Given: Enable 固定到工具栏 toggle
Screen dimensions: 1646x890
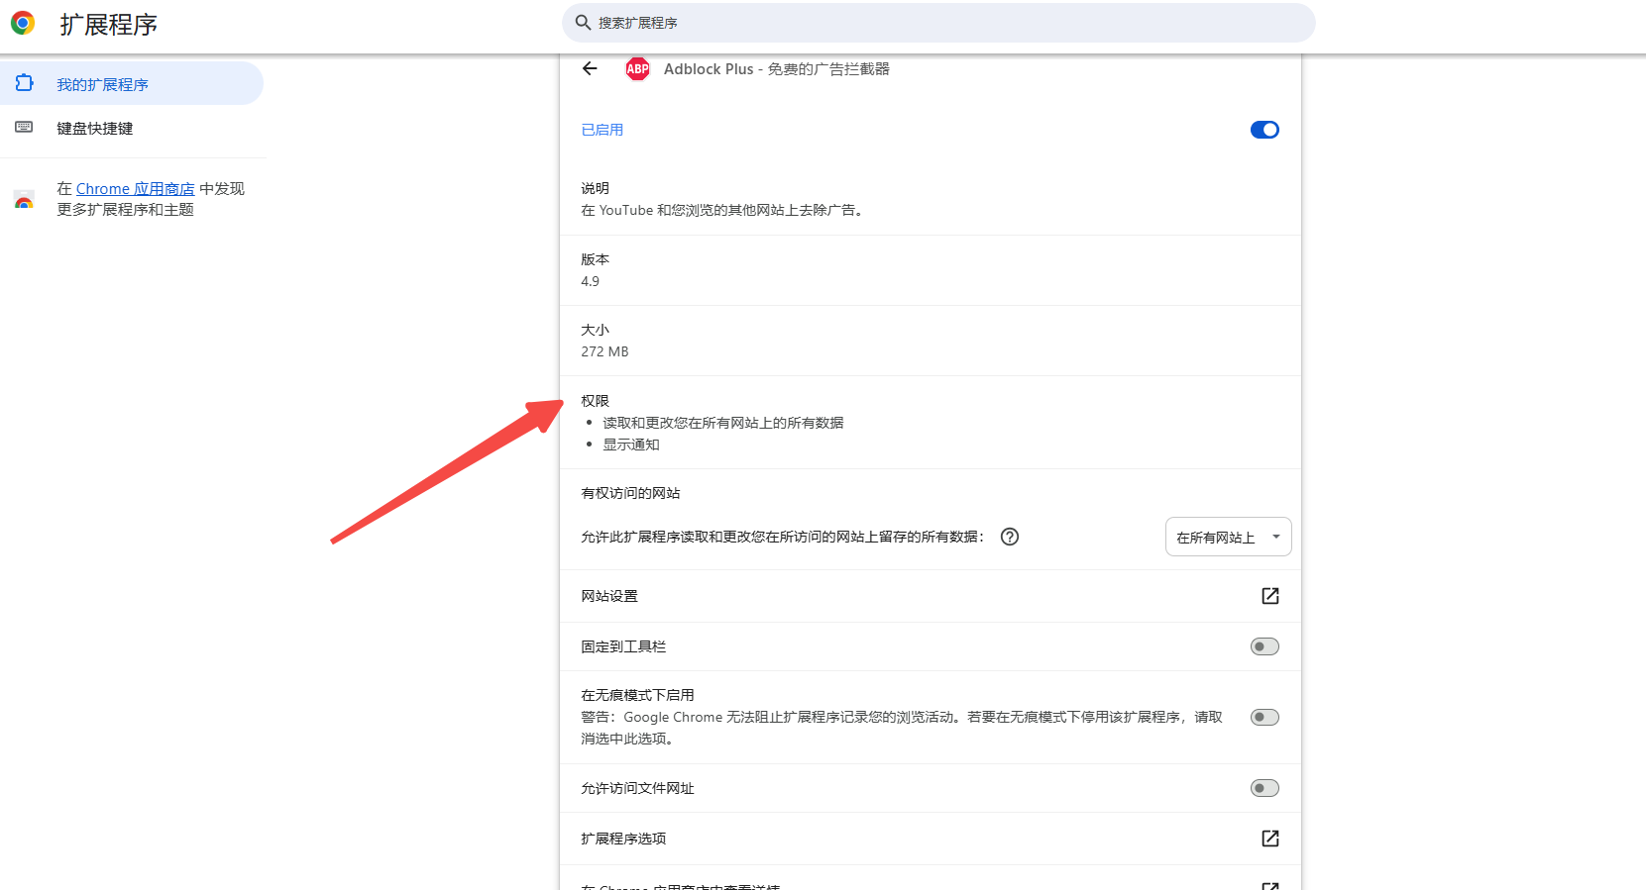Looking at the screenshot, I should point(1264,646).
